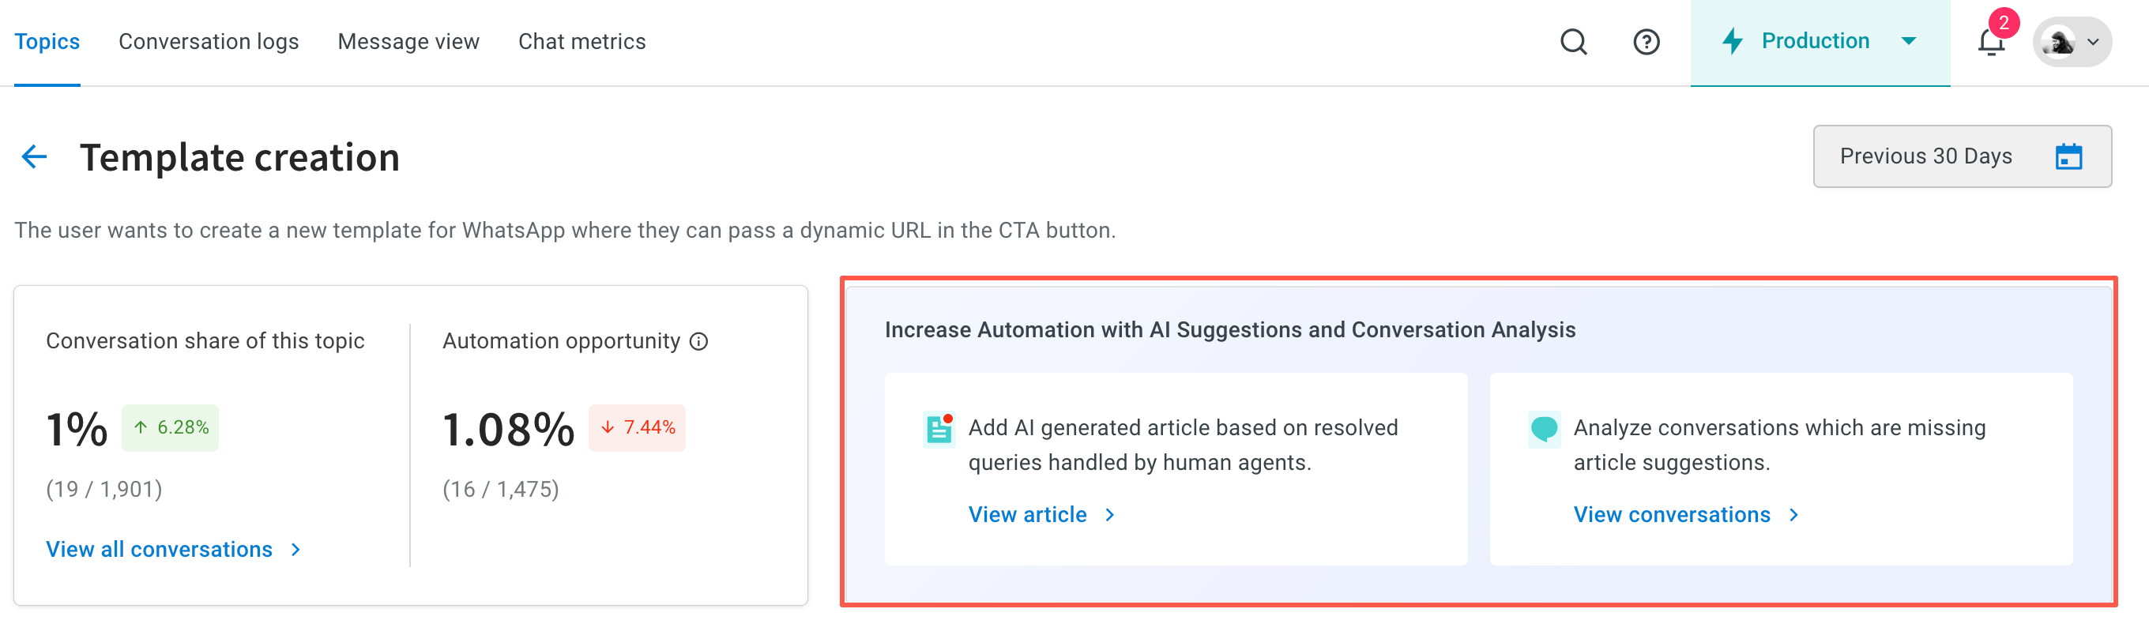
Task: Click the back arrow beside Template creation
Action: click(34, 157)
